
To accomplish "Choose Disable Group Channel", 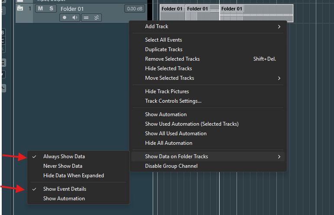I will (x=208, y=166).
